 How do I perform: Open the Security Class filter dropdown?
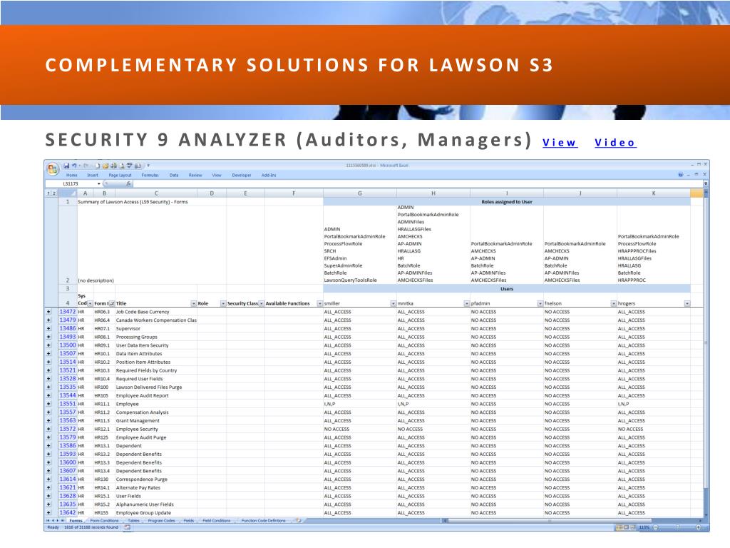pyautogui.click(x=261, y=303)
